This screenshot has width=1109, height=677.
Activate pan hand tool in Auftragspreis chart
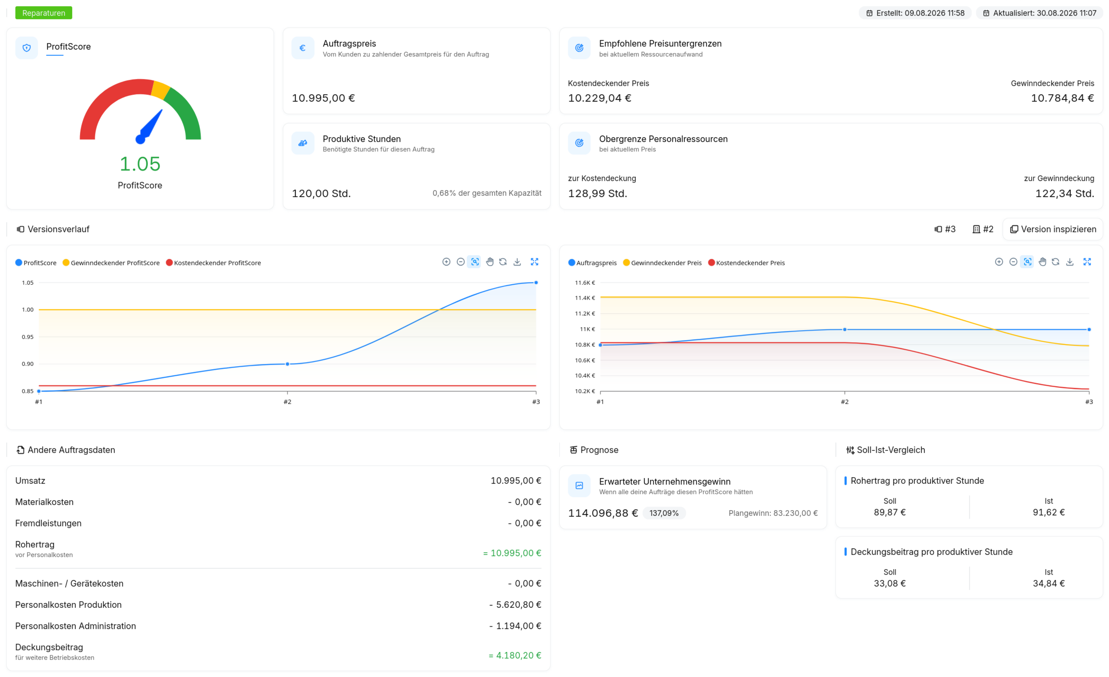(1042, 262)
